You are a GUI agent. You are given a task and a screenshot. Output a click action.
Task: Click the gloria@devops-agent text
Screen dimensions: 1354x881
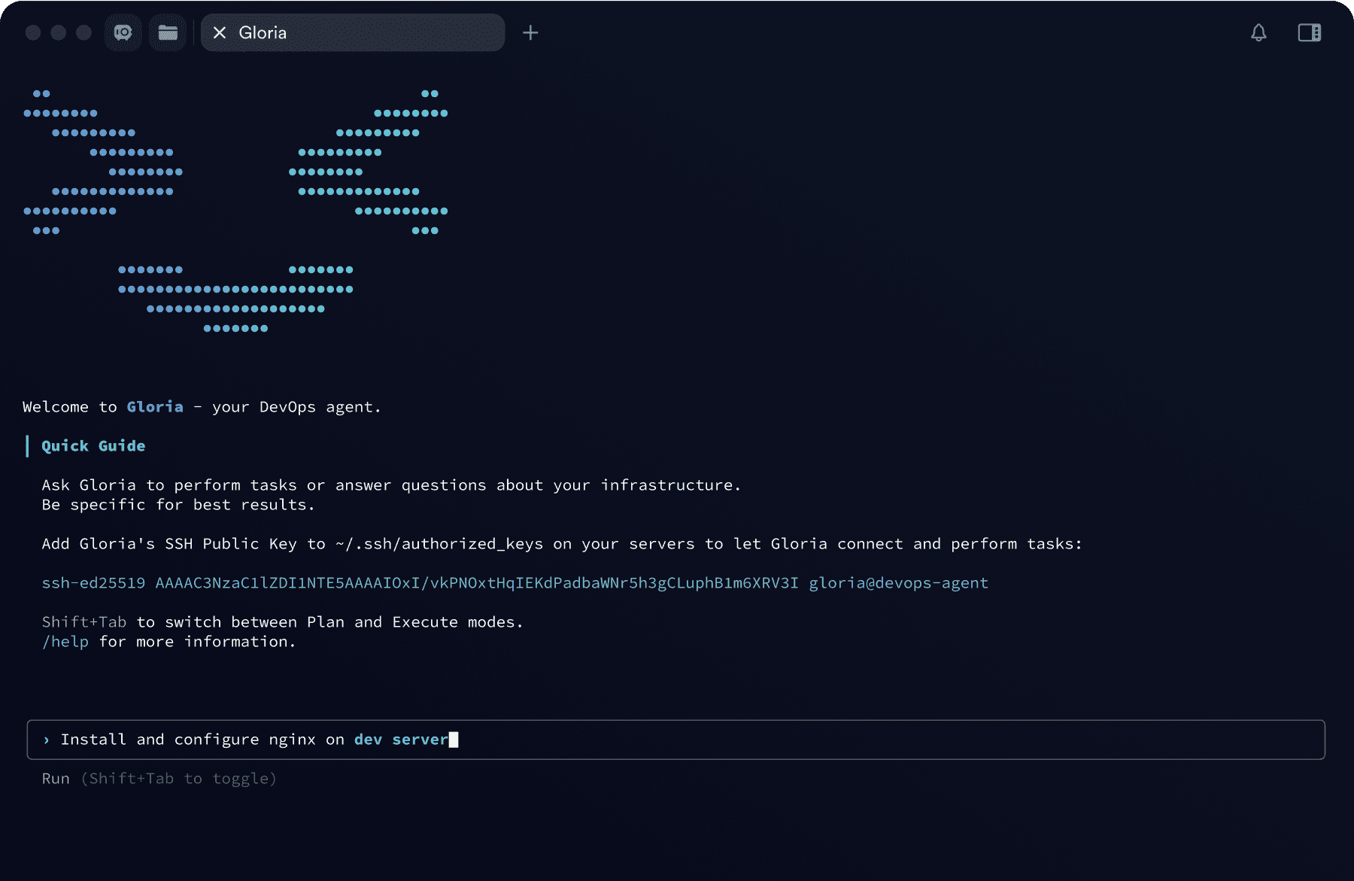click(898, 583)
